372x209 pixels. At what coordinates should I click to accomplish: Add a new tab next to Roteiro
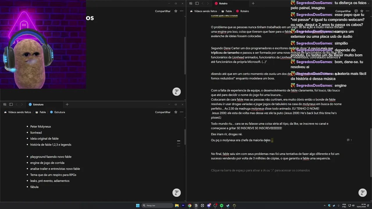click(253, 3)
